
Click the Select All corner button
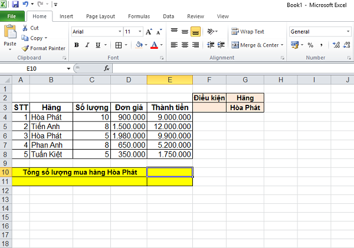click(6, 80)
